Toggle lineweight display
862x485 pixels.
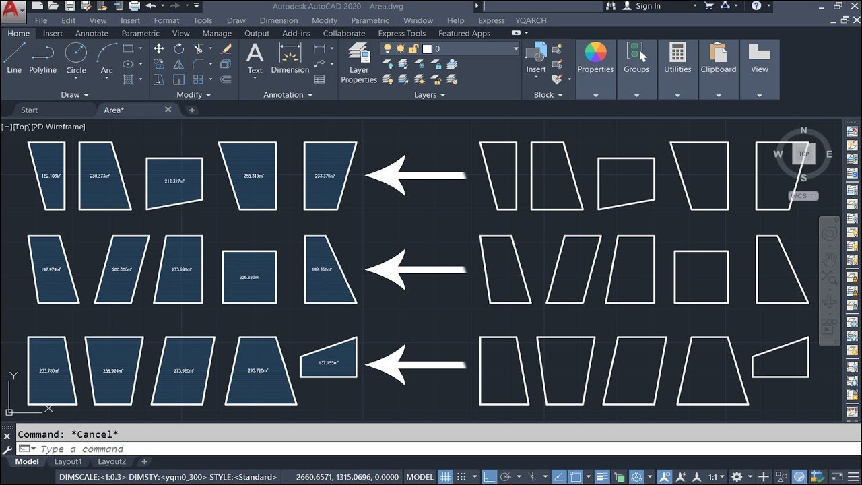coord(603,477)
